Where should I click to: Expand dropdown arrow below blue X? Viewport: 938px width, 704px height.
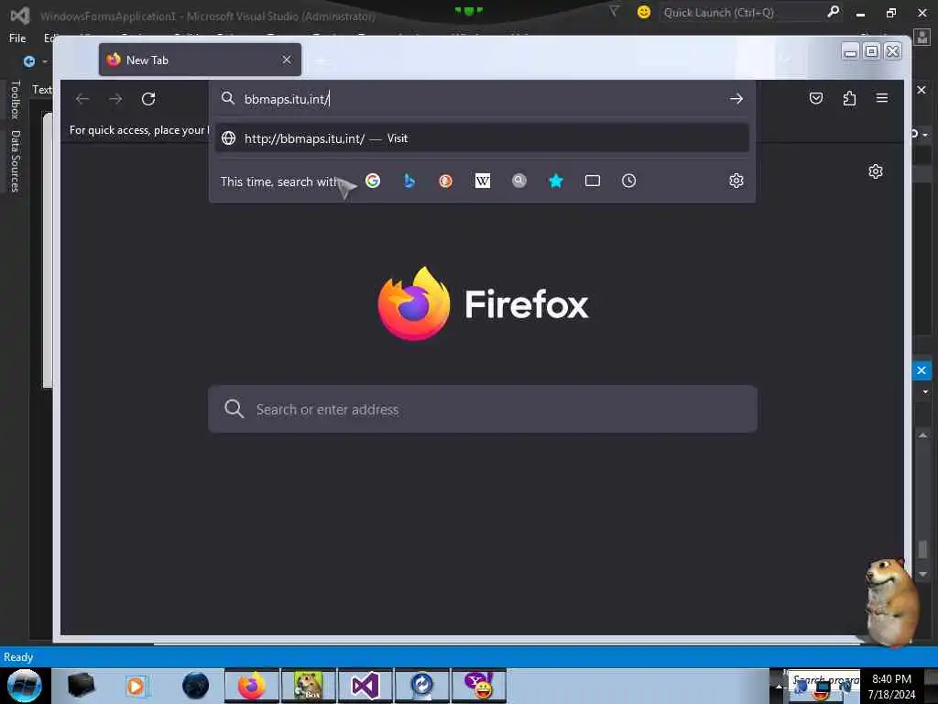(925, 392)
